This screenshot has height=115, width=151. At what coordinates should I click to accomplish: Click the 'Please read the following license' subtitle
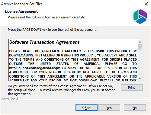pos(47,17)
